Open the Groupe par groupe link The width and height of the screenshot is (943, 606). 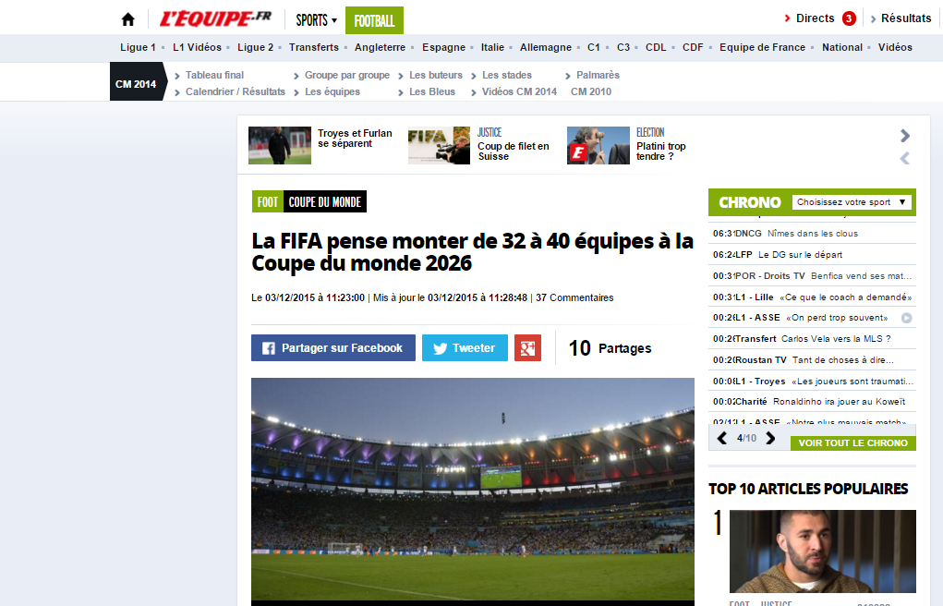[347, 75]
